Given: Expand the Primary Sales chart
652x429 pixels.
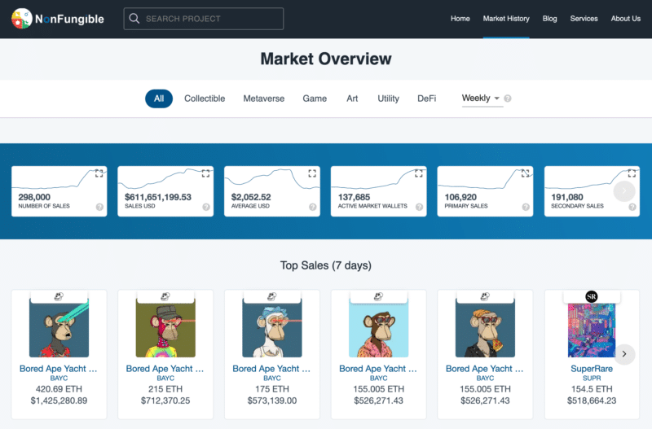Looking at the screenshot, I should pyautogui.click(x=526, y=173).
